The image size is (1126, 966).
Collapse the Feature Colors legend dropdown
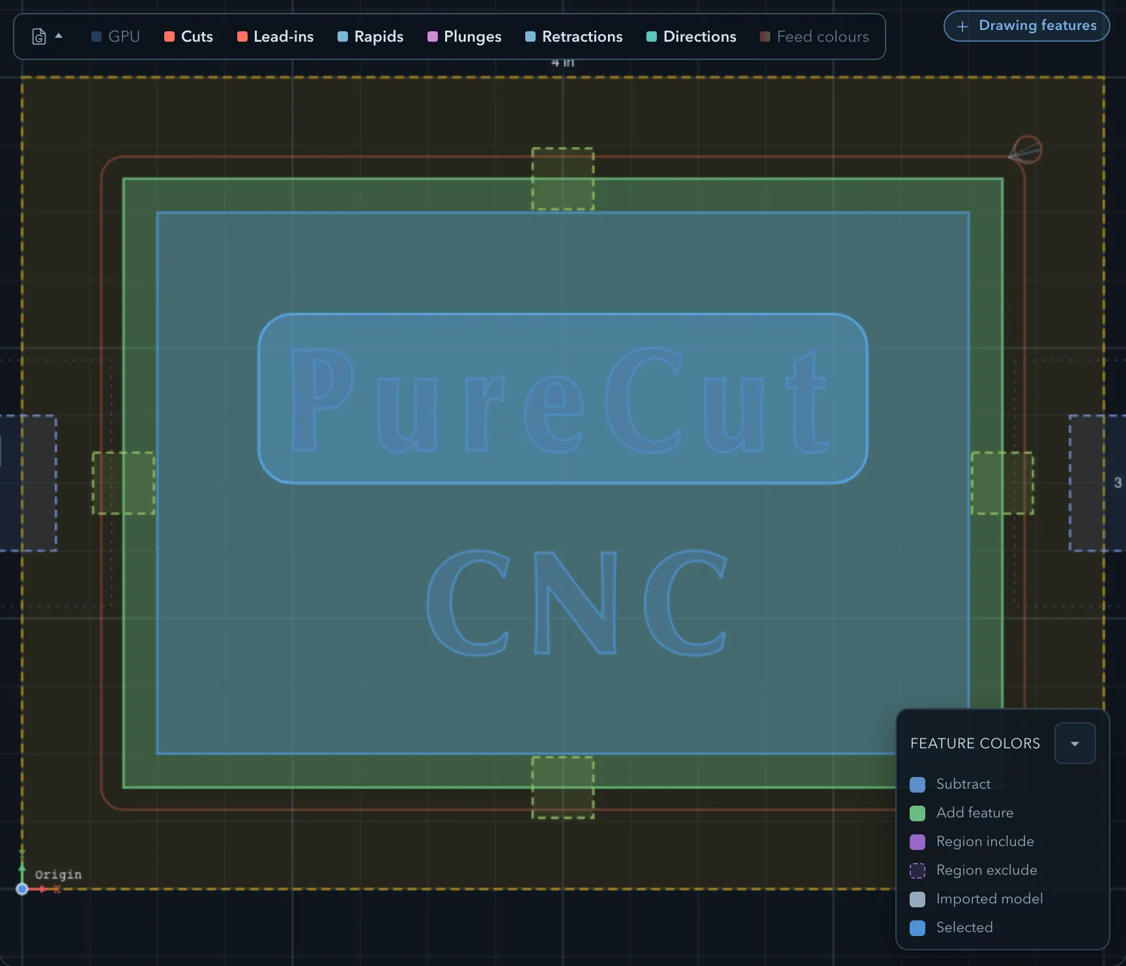(1075, 743)
